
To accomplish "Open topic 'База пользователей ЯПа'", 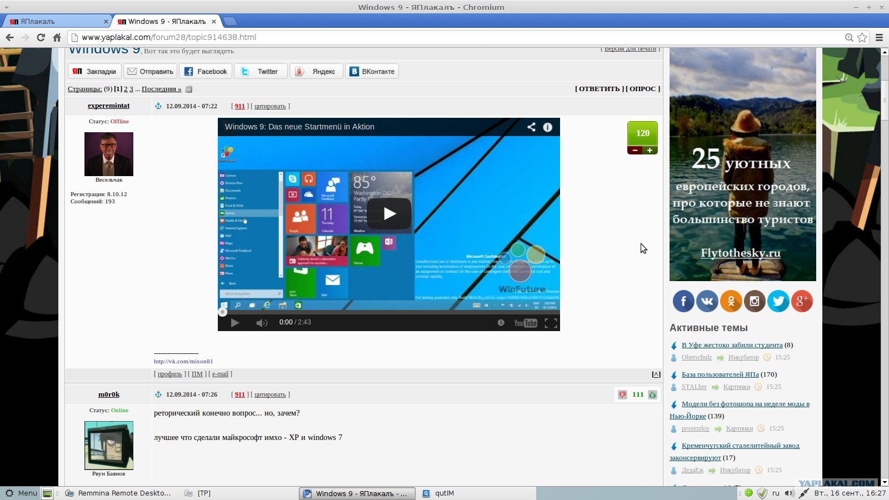I will (x=720, y=374).
